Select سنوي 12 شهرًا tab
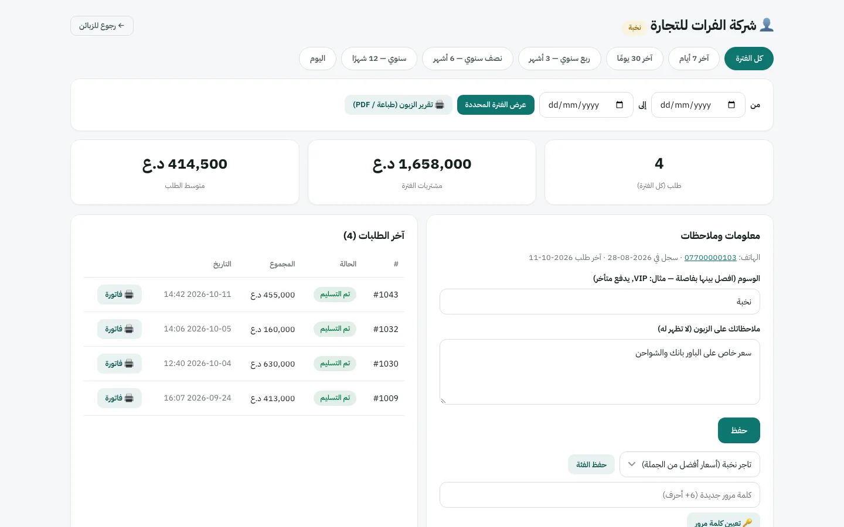Image resolution: width=844 pixels, height=527 pixels. coord(379,59)
